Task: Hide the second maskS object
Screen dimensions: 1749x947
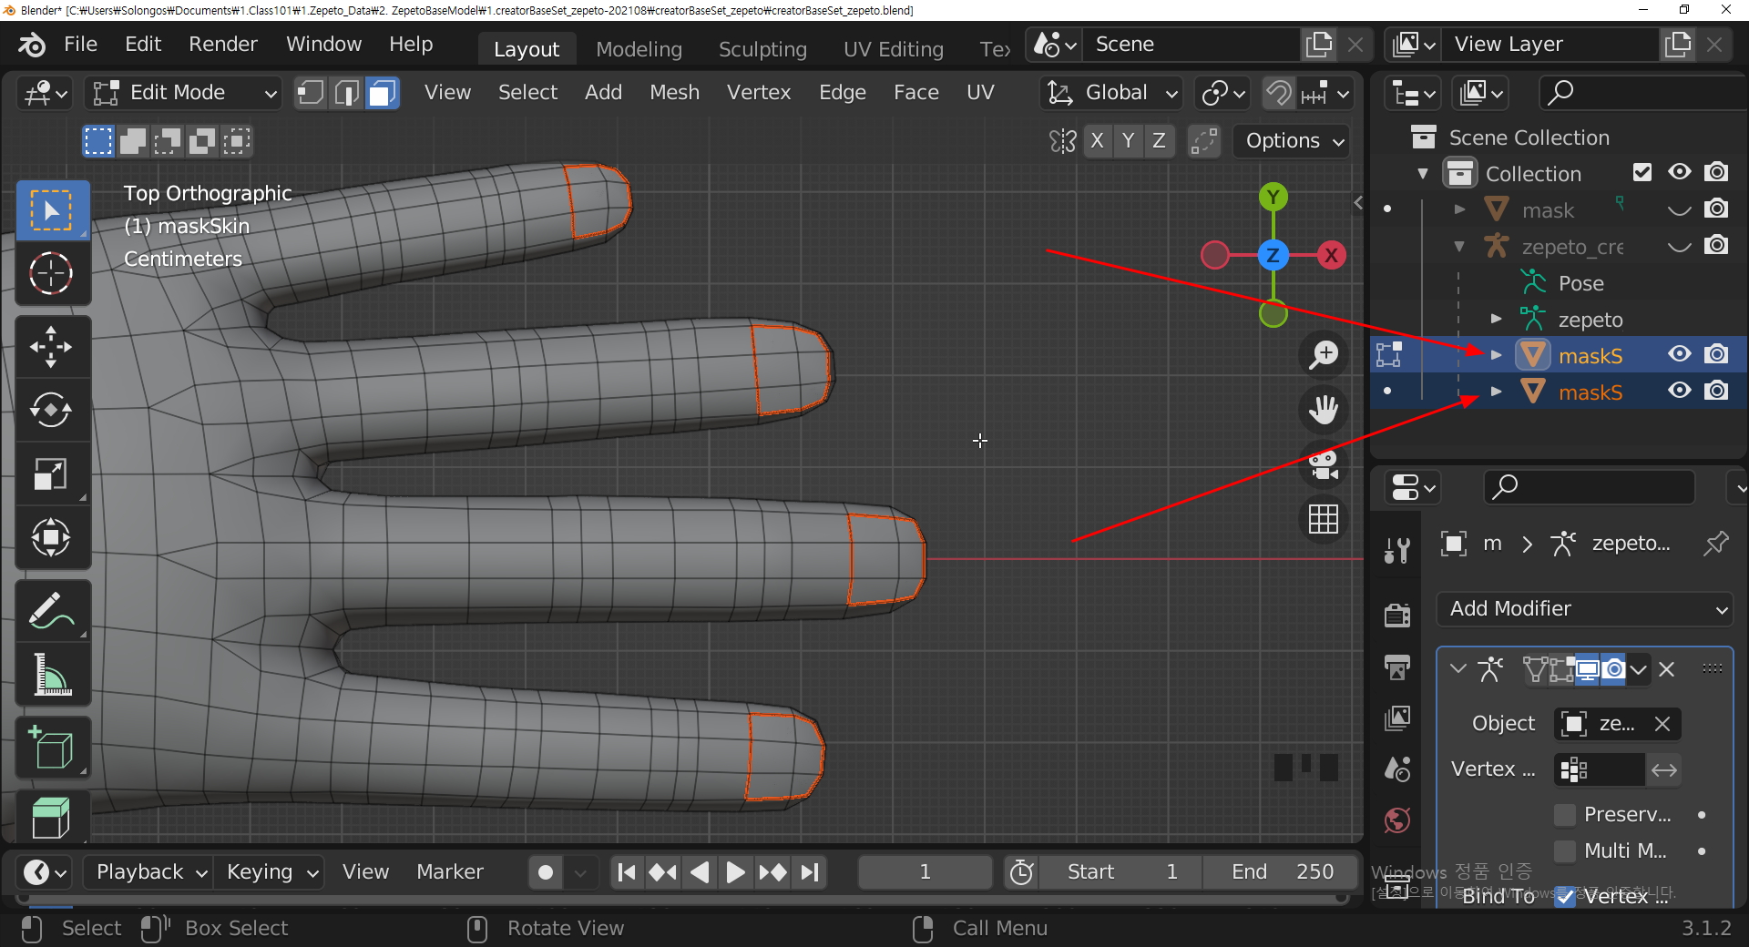Action: tap(1680, 391)
